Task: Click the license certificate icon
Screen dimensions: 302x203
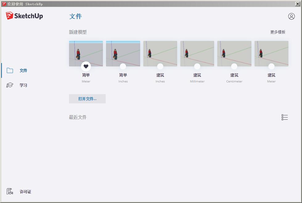Action: 10,191
